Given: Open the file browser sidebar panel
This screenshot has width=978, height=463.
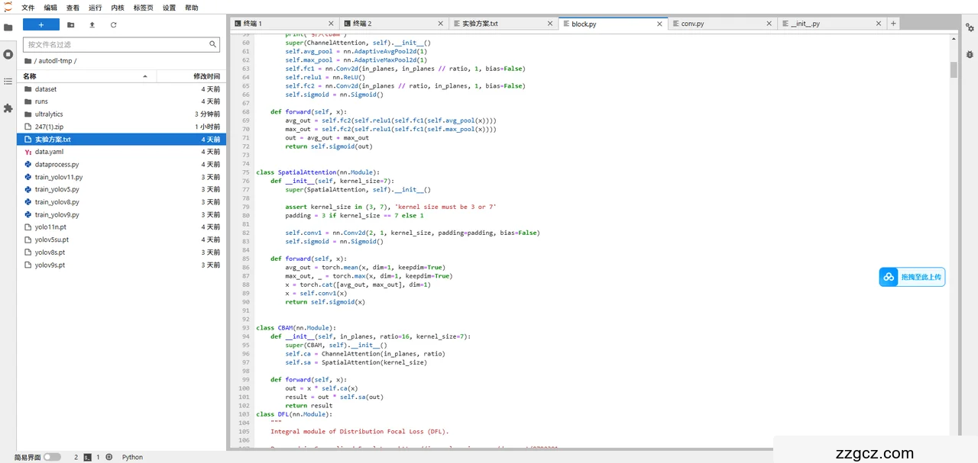Looking at the screenshot, I should pyautogui.click(x=8, y=27).
